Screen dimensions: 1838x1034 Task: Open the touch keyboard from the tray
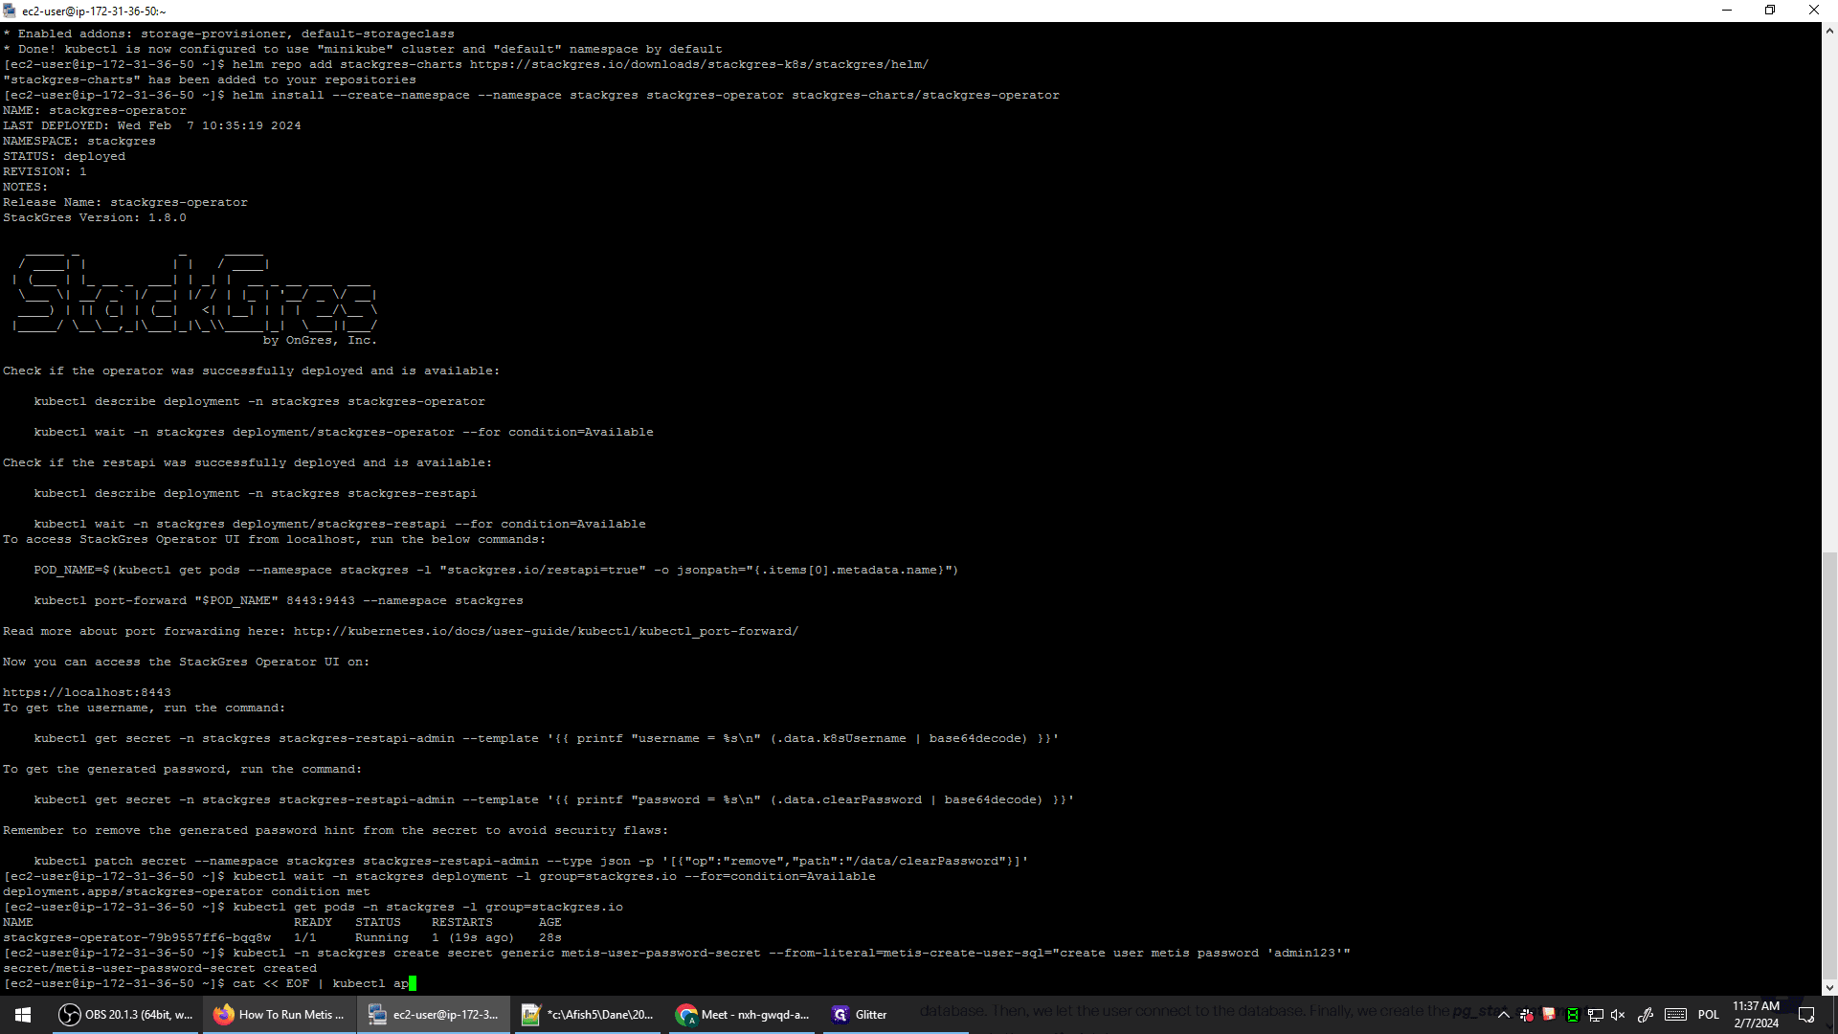coord(1675,1015)
